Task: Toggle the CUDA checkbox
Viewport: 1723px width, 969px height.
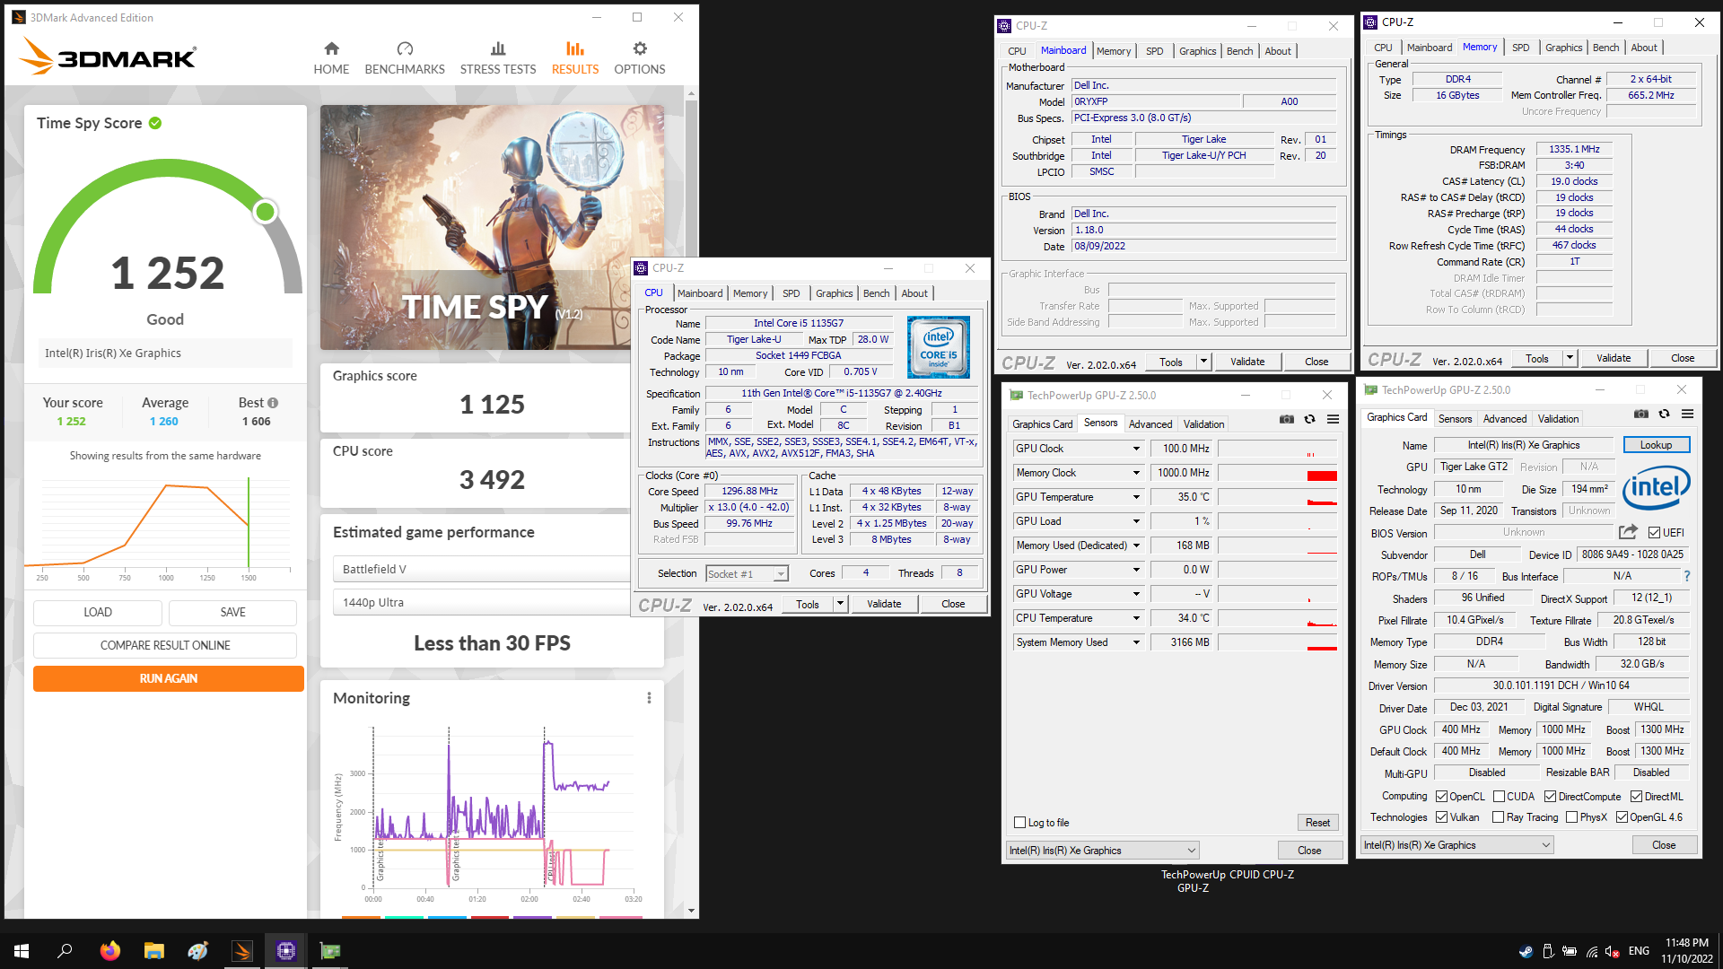Action: [x=1499, y=797]
